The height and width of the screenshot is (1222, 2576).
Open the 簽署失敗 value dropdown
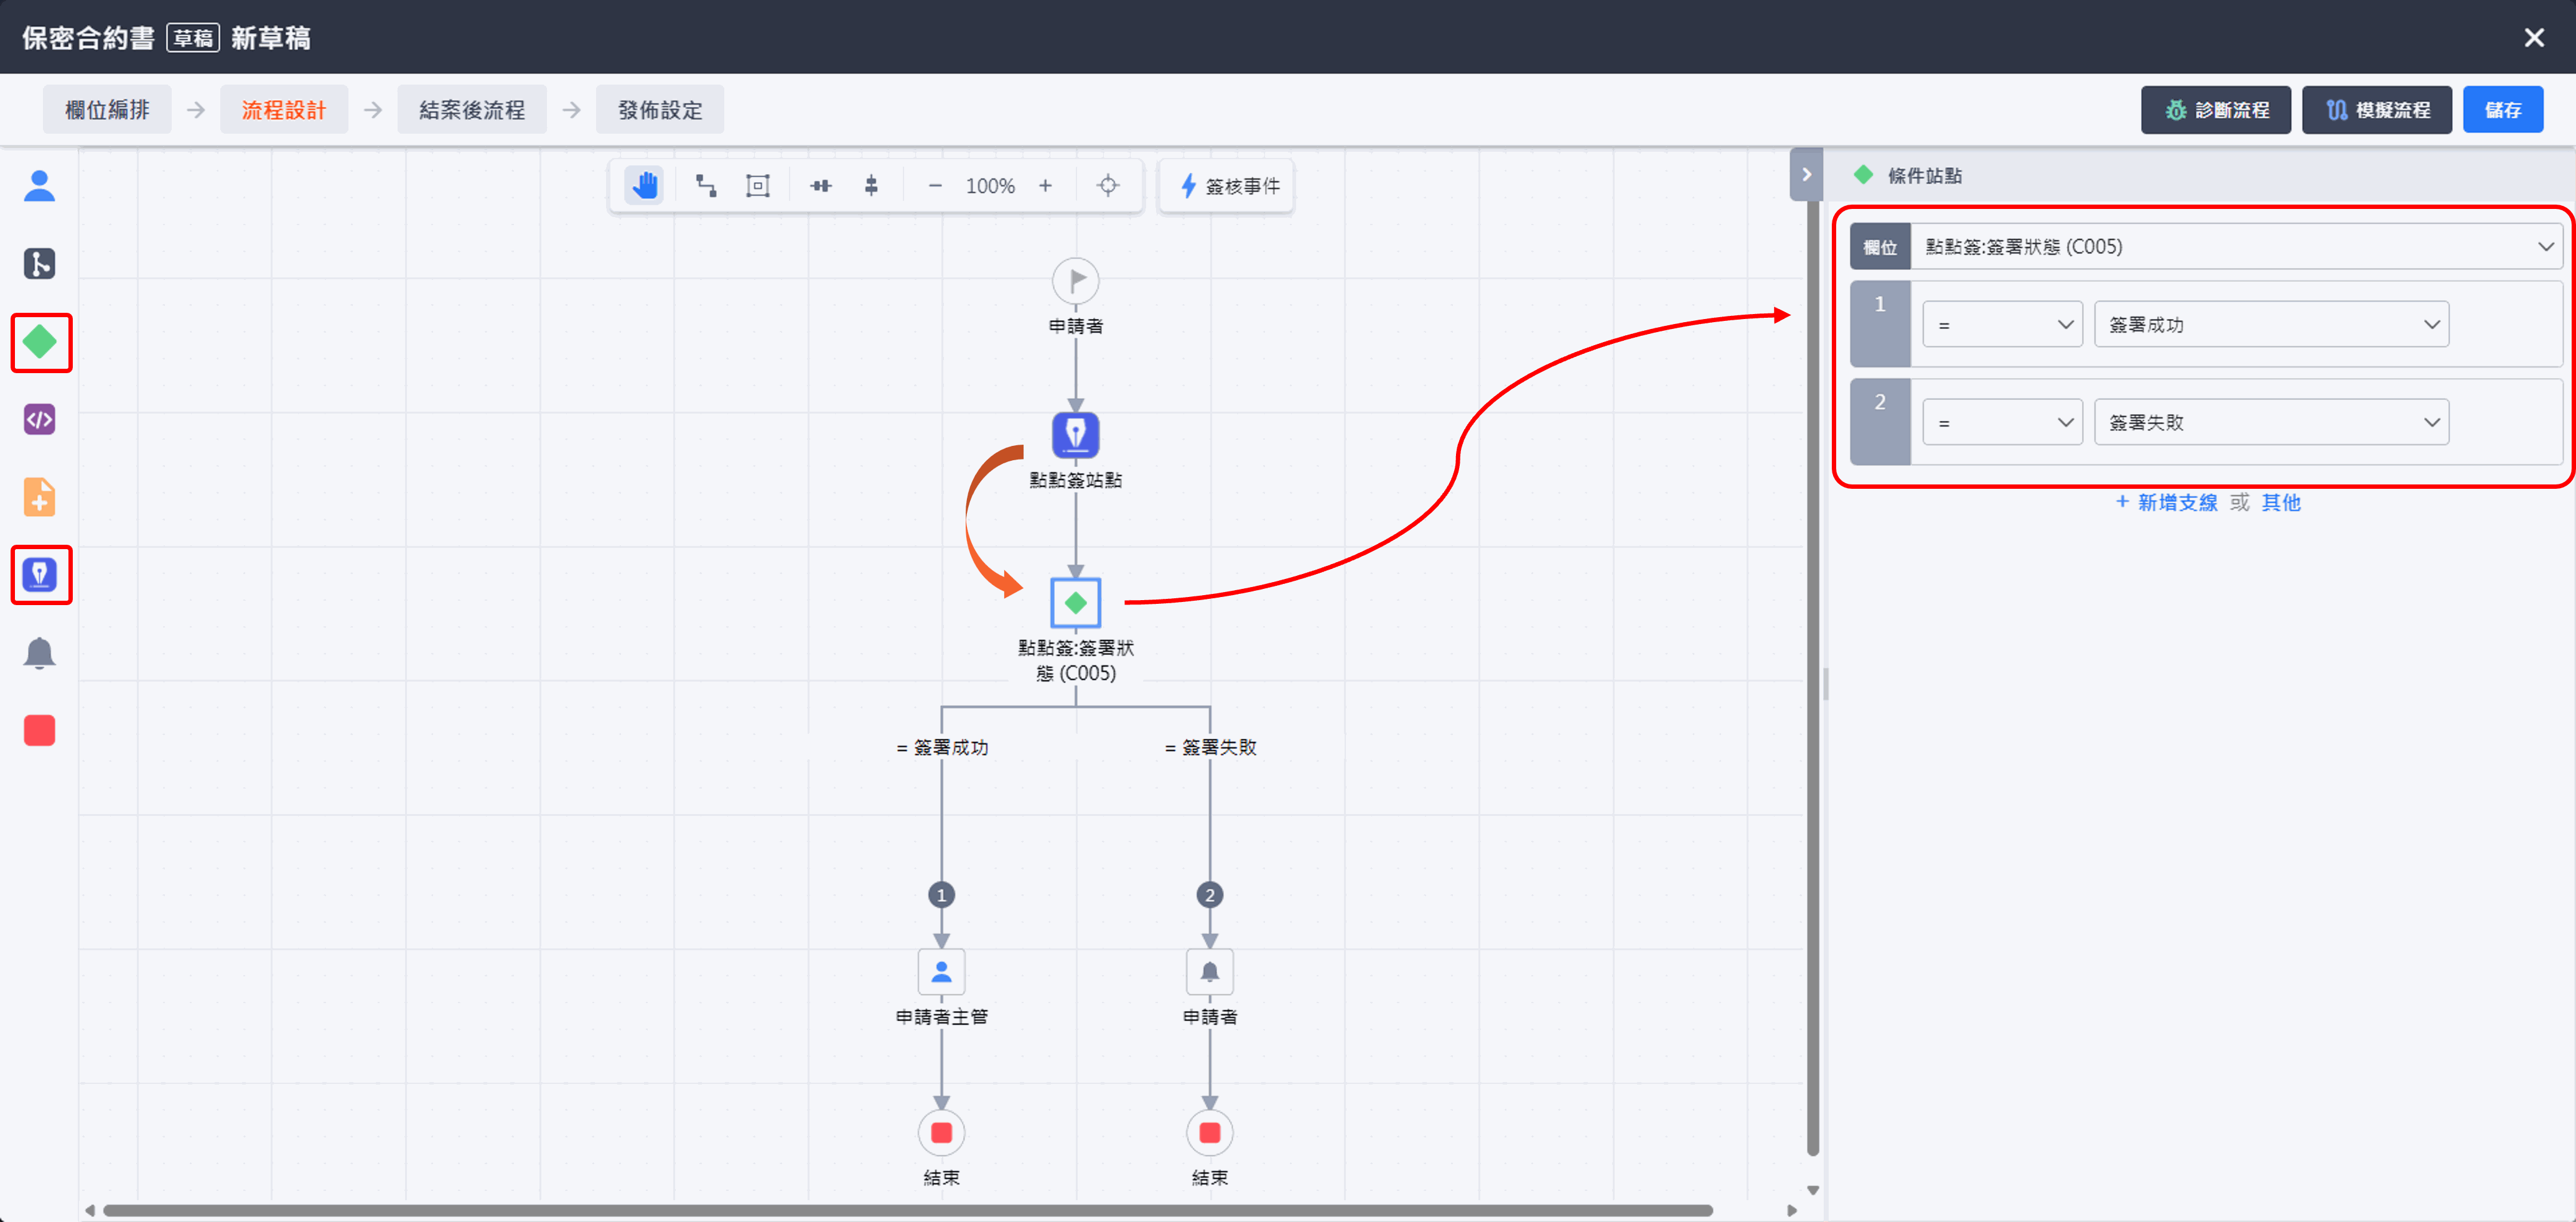[x=2270, y=423]
